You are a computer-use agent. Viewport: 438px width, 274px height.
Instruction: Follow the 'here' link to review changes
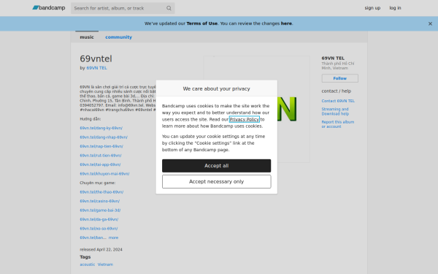pyautogui.click(x=286, y=23)
